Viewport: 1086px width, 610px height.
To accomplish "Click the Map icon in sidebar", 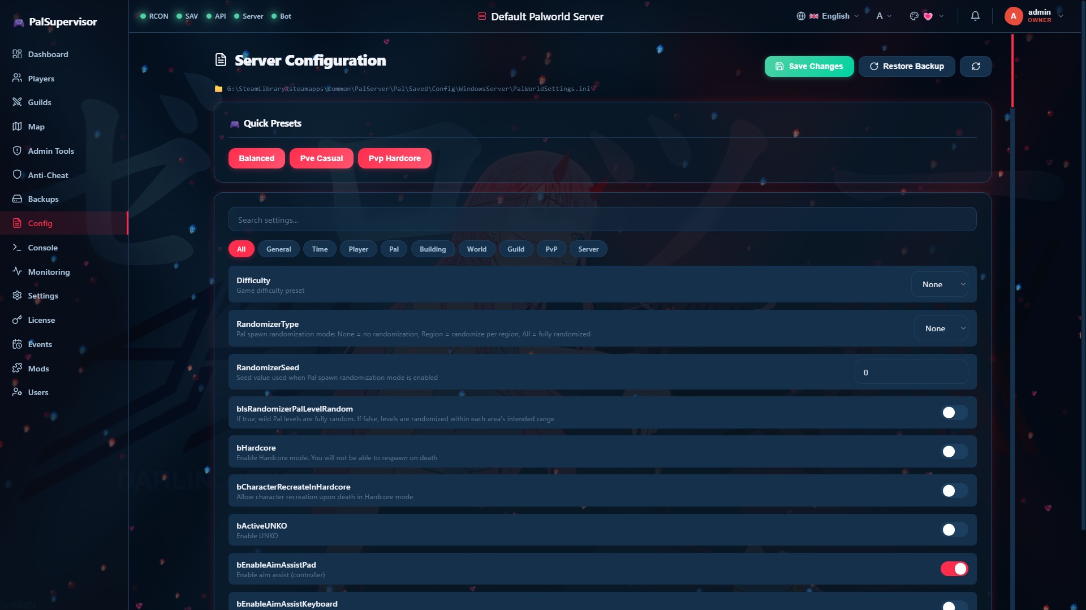I will click(17, 127).
